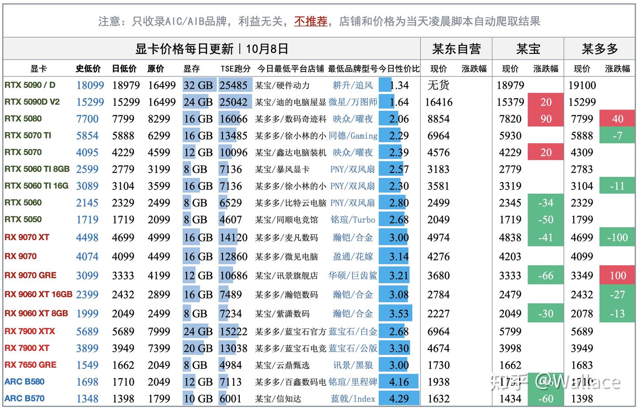Select the RTX 5090D V2 row label
Viewport: 637px width, 408px height.
click(32, 102)
